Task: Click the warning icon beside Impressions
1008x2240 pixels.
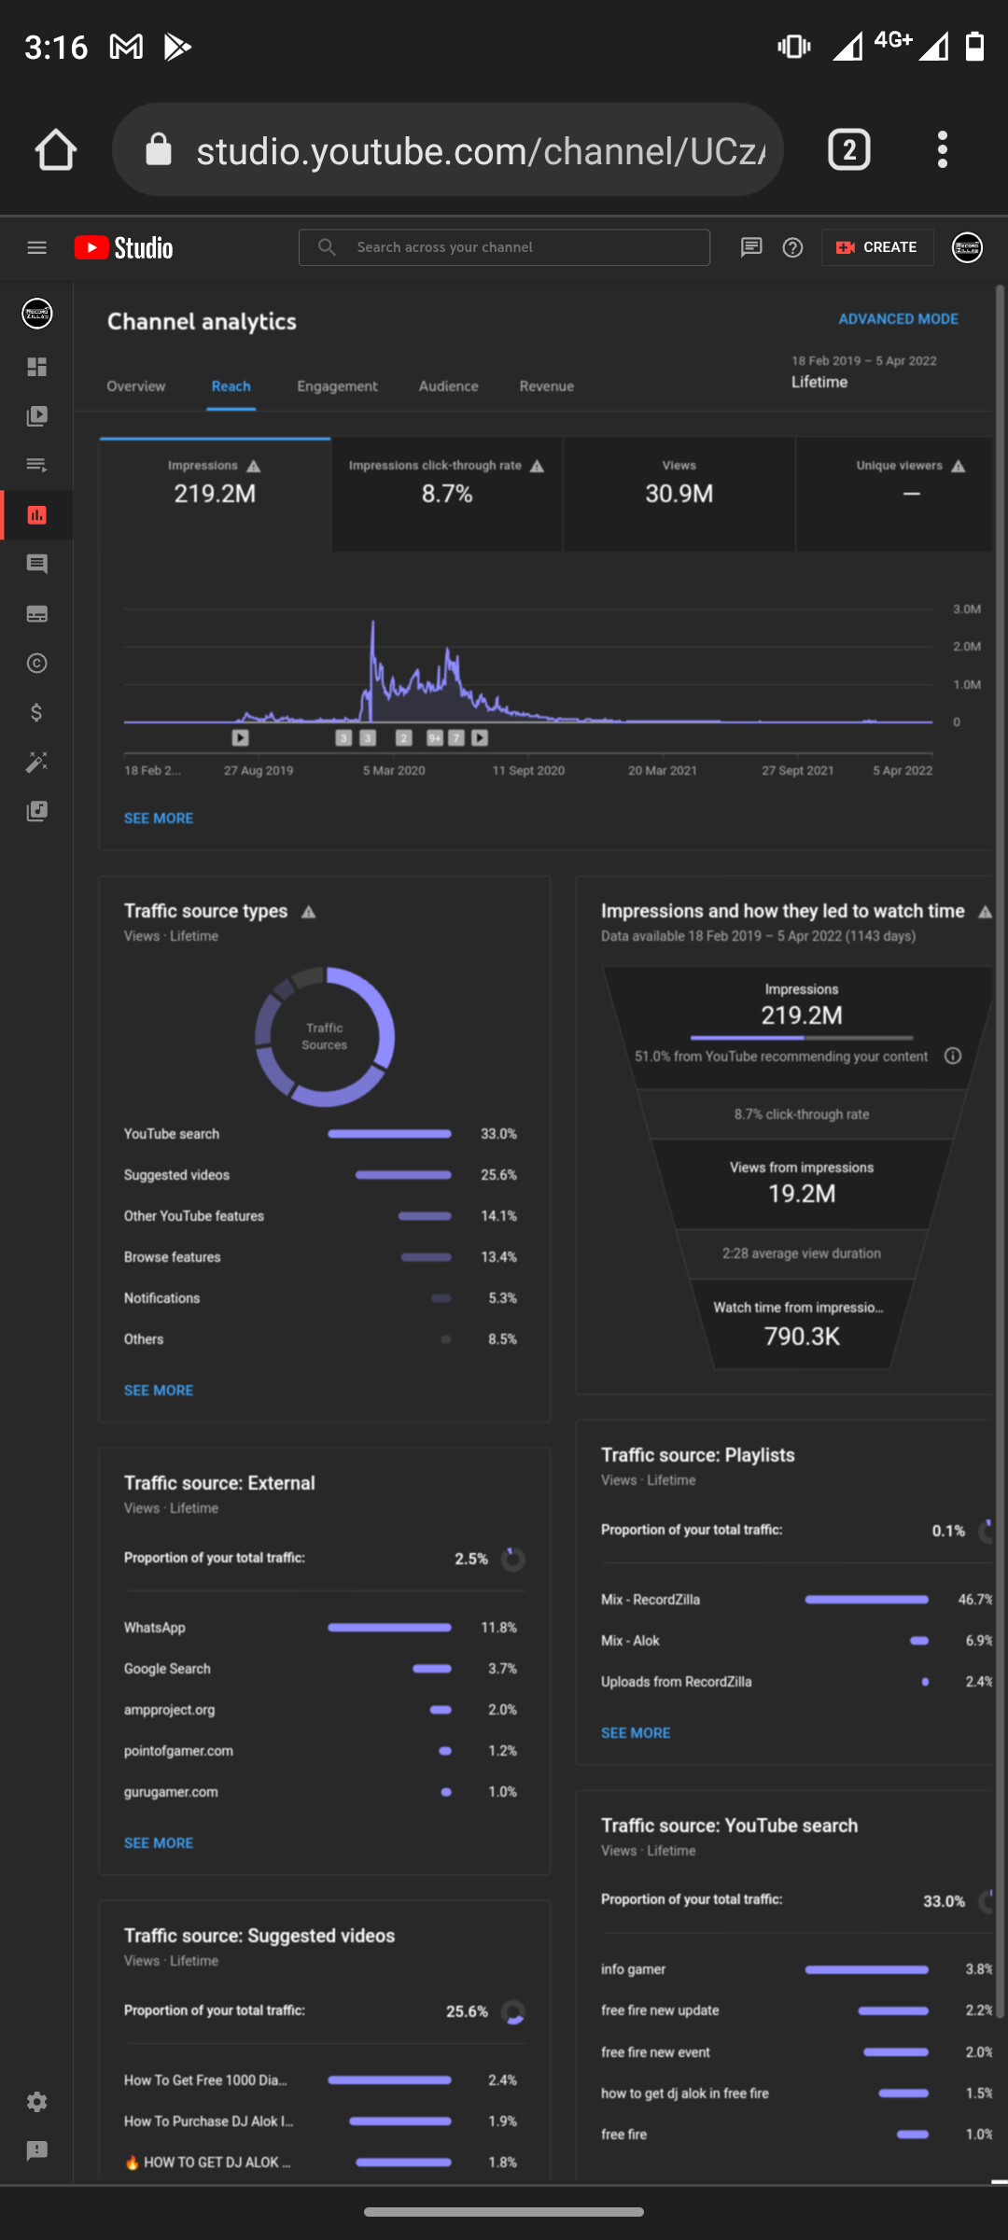Action: point(254,466)
